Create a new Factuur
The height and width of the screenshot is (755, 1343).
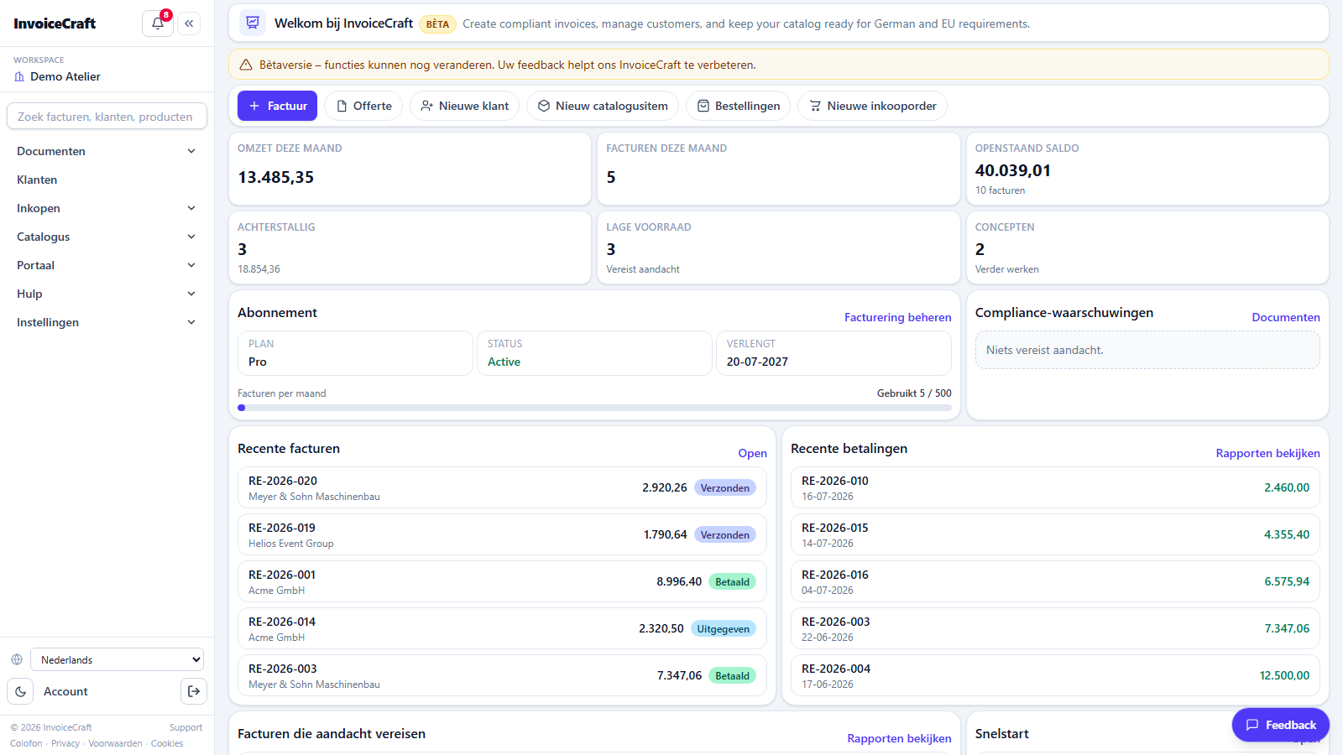(277, 106)
